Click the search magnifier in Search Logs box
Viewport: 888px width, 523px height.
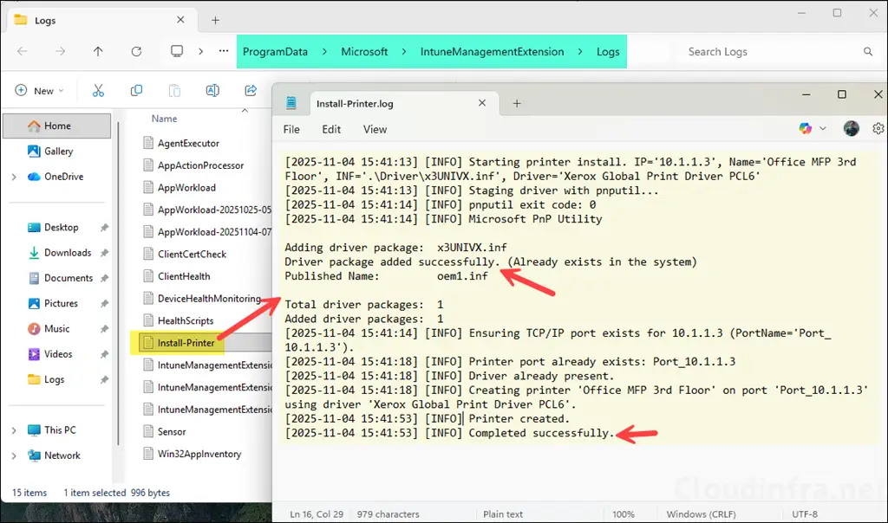tap(868, 51)
